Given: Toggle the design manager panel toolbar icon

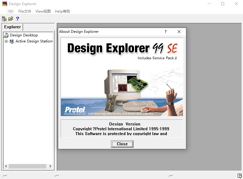Looking at the screenshot, I should point(4,19).
